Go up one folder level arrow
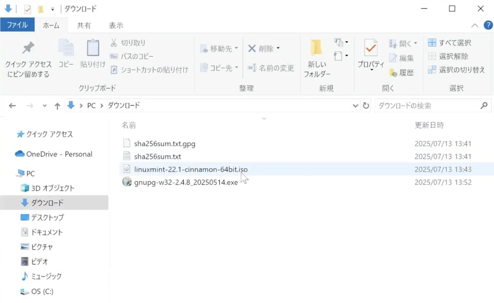Image resolution: width=494 pixels, height=303 pixels. [x=57, y=106]
